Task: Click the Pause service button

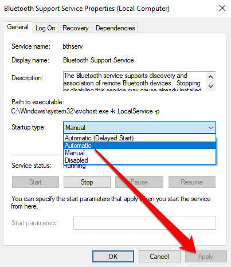Action: click(x=139, y=182)
